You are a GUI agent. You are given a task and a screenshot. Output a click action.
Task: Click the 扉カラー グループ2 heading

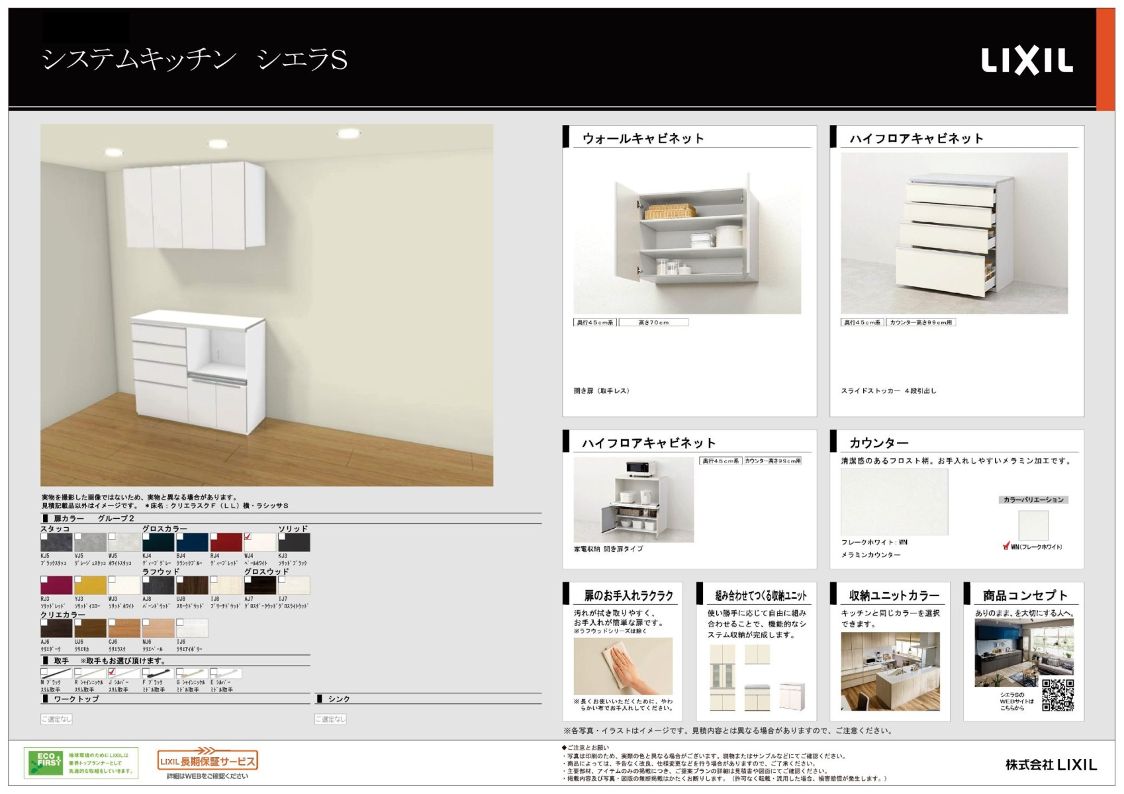[93, 519]
